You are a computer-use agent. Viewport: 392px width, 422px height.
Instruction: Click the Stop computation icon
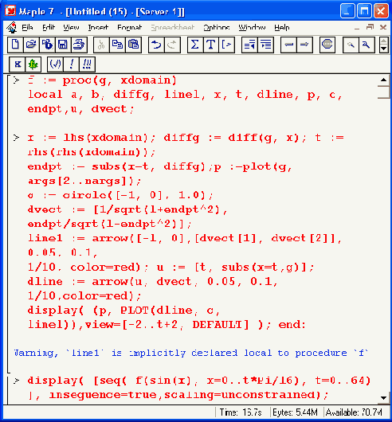327,45
